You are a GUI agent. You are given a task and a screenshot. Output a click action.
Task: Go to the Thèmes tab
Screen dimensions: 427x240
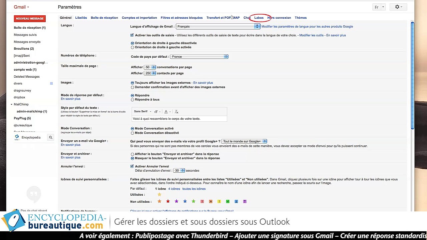[301, 18]
